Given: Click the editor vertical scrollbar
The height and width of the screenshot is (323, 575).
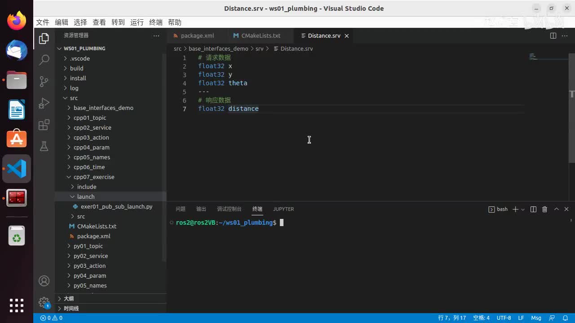Looking at the screenshot, I should [x=572, y=108].
